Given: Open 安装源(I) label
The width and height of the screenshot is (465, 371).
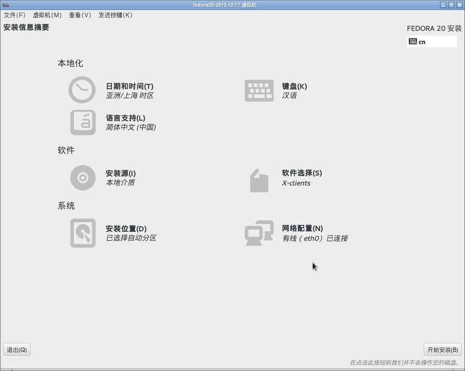Looking at the screenshot, I should [x=121, y=173].
